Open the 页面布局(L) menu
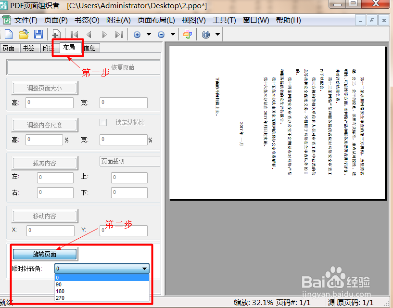This screenshot has width=393, height=308. tap(156, 20)
